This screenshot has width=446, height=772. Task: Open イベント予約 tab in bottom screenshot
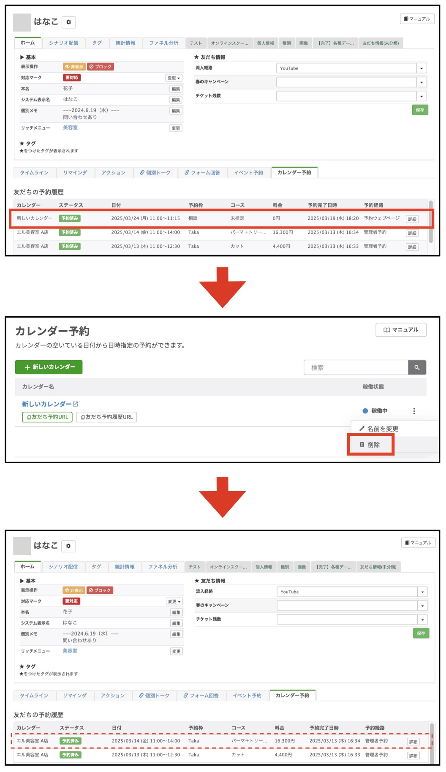point(247,696)
